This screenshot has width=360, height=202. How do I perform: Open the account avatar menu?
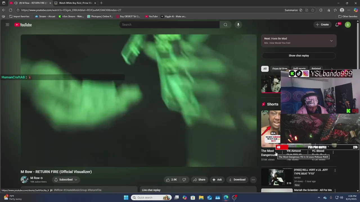pos(348,25)
